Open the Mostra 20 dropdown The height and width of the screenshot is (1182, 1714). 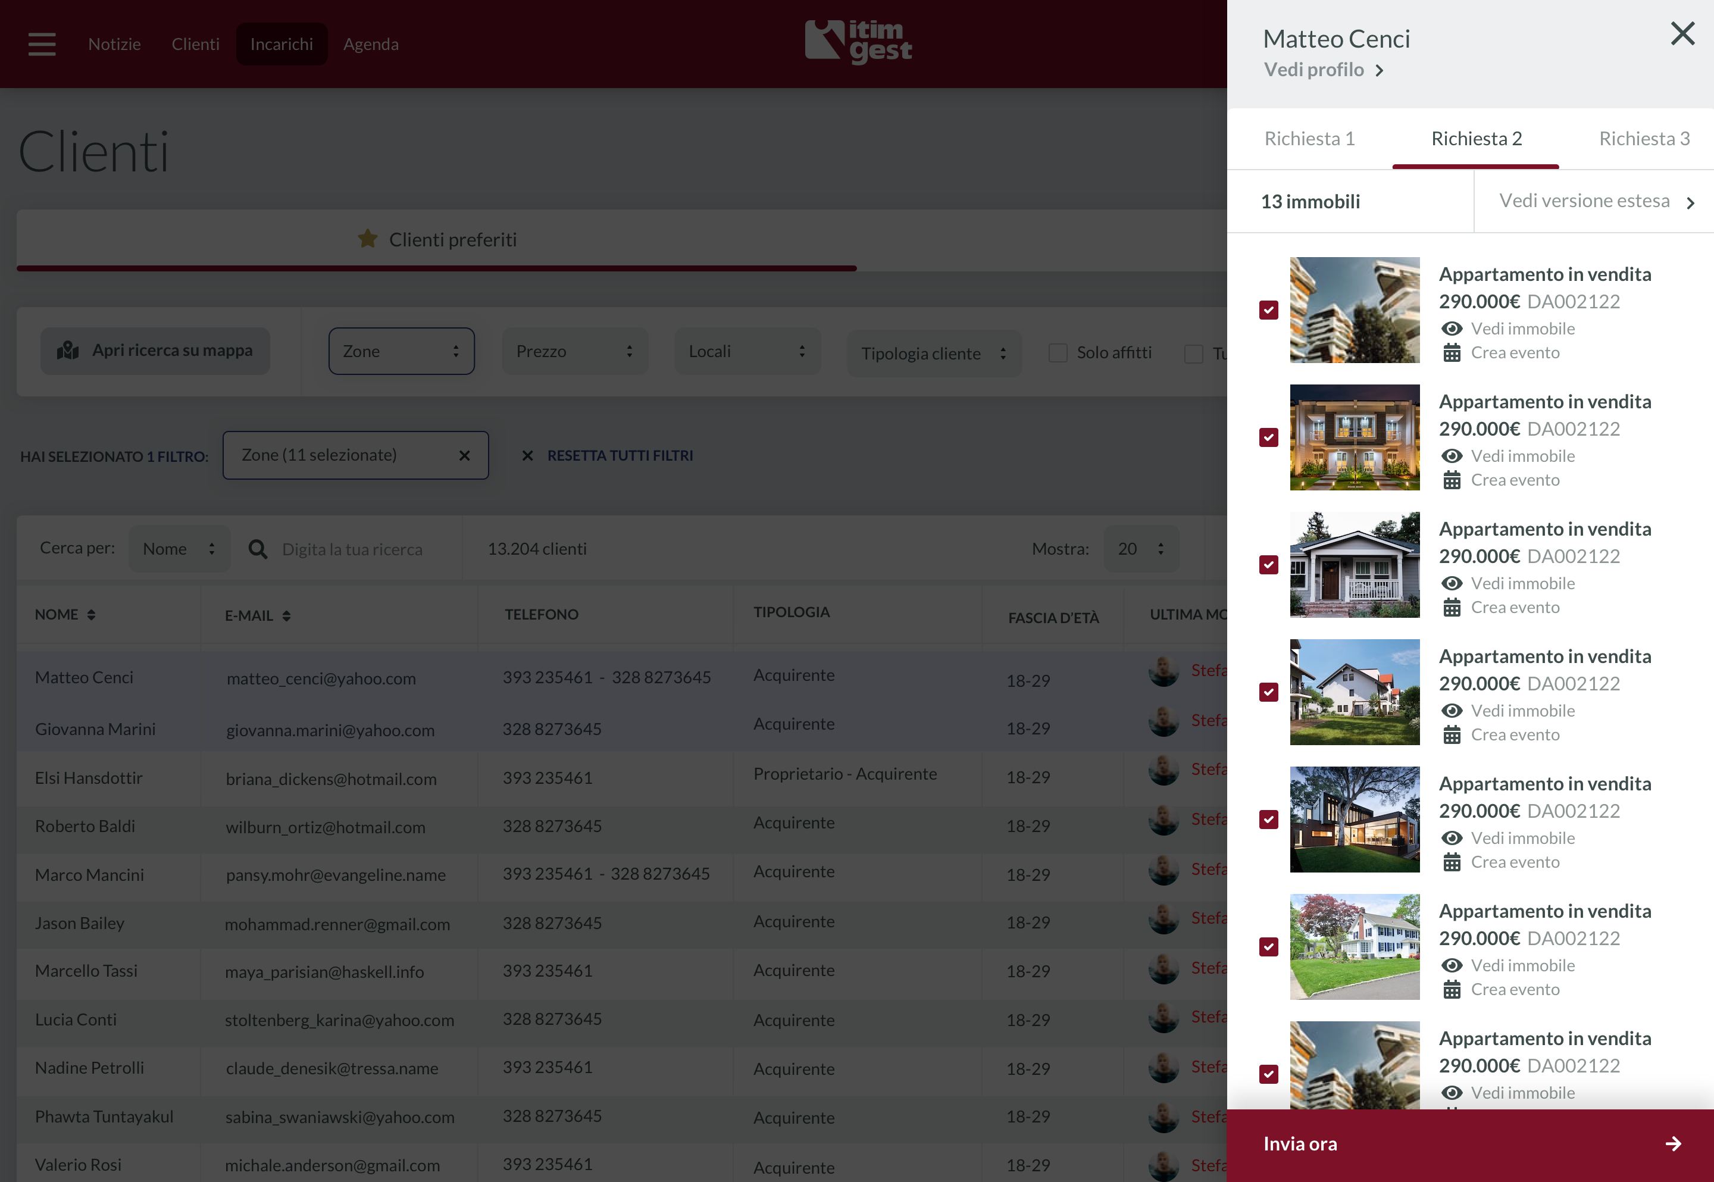pyautogui.click(x=1141, y=549)
